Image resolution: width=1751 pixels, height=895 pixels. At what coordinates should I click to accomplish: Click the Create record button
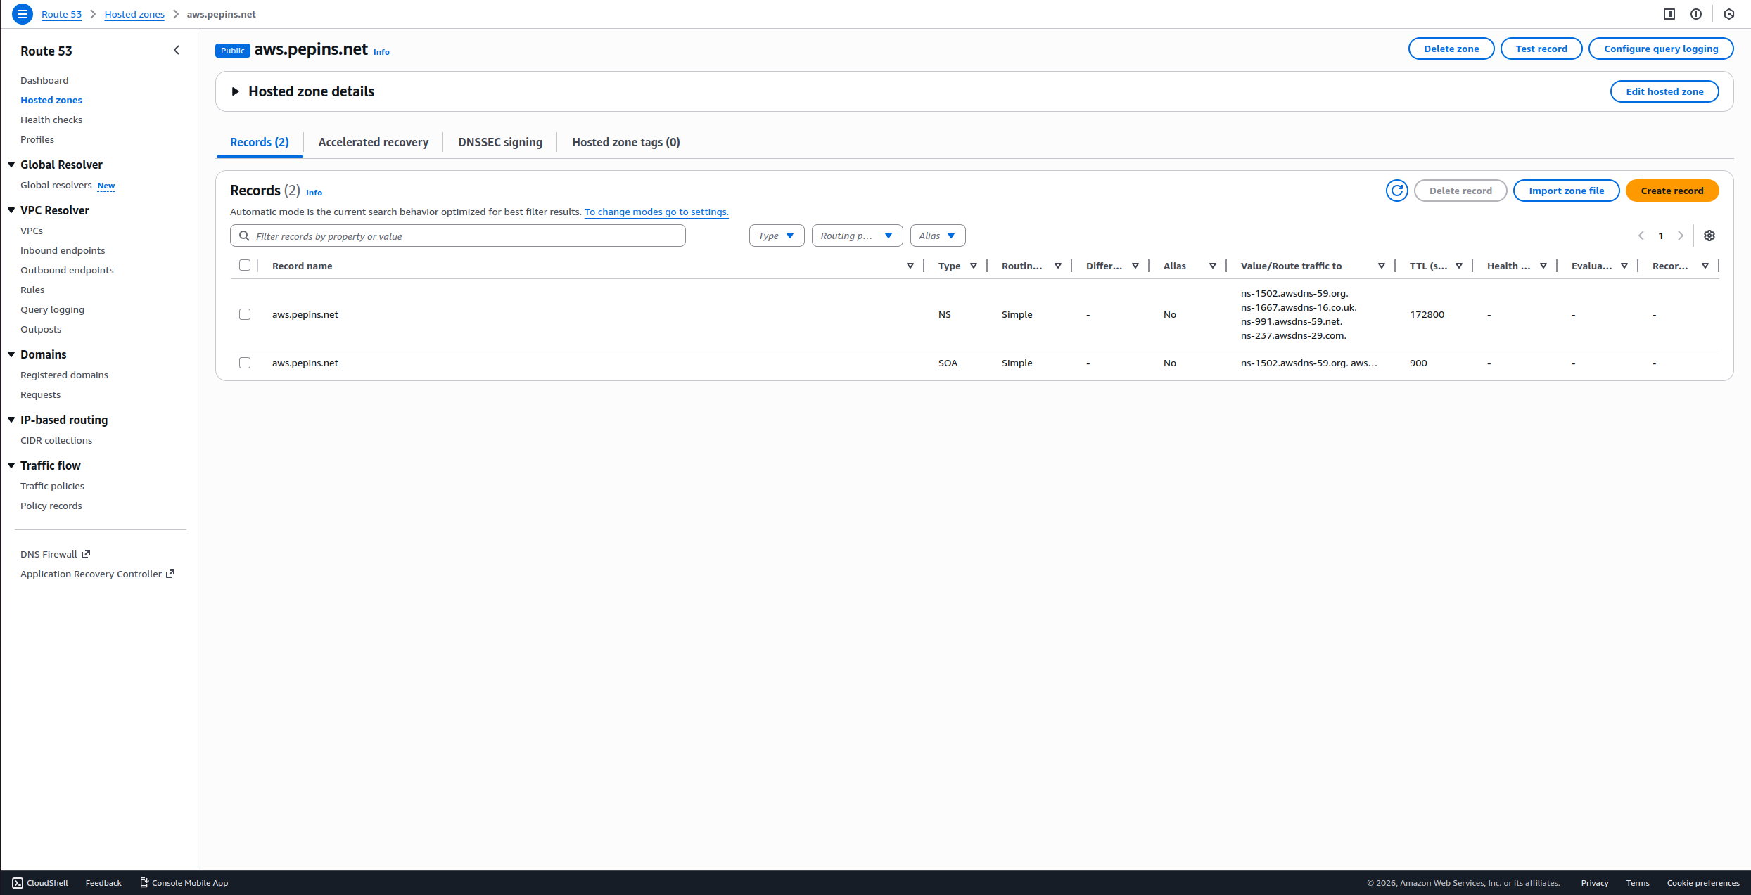point(1672,190)
